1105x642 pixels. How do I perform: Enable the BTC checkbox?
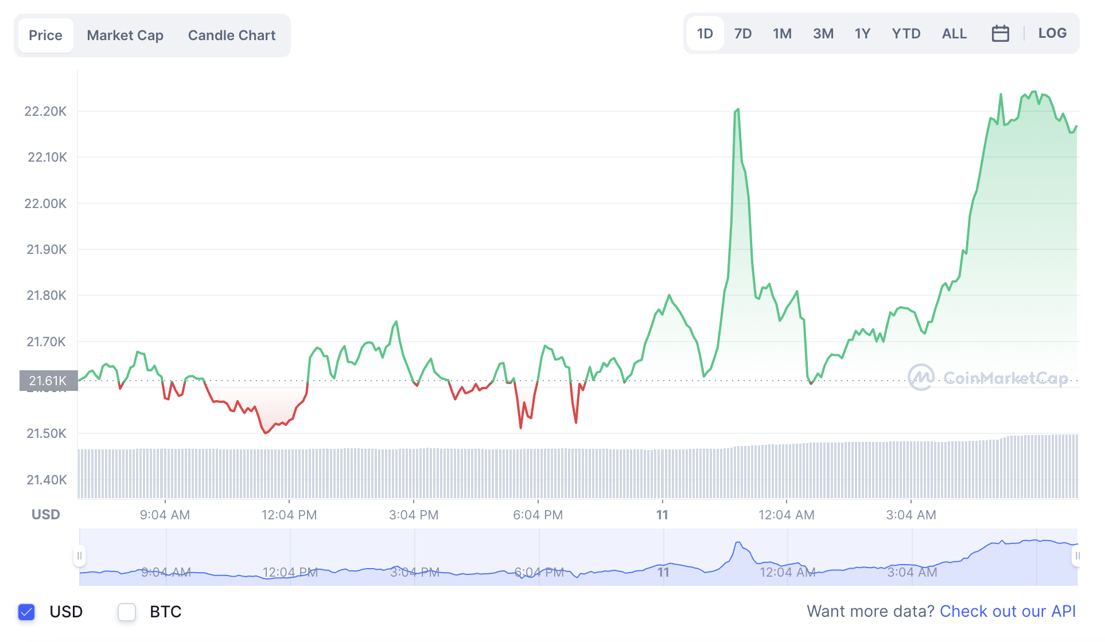(x=126, y=612)
